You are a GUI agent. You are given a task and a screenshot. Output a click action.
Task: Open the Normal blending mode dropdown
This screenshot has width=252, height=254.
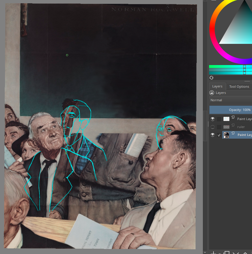click(x=231, y=100)
